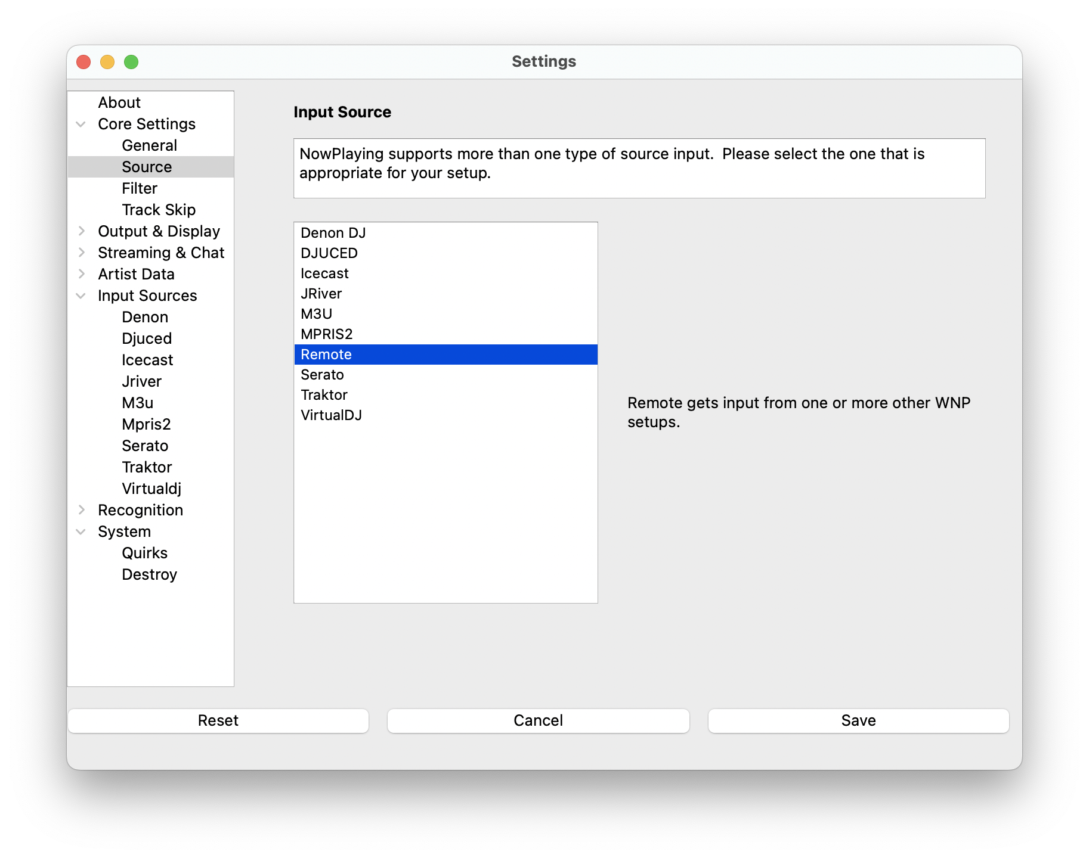Collapse the Core Settings tree section
The image size is (1089, 858).
coord(81,125)
